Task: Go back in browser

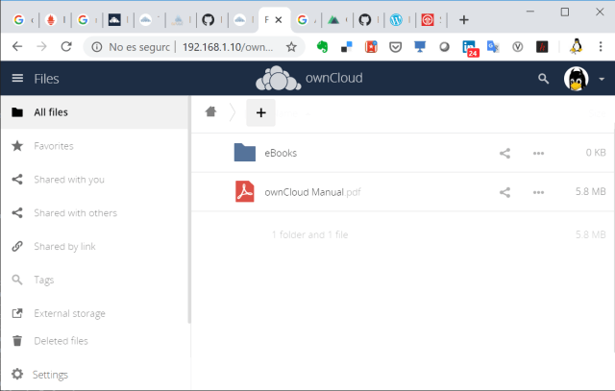Action: click(x=17, y=47)
